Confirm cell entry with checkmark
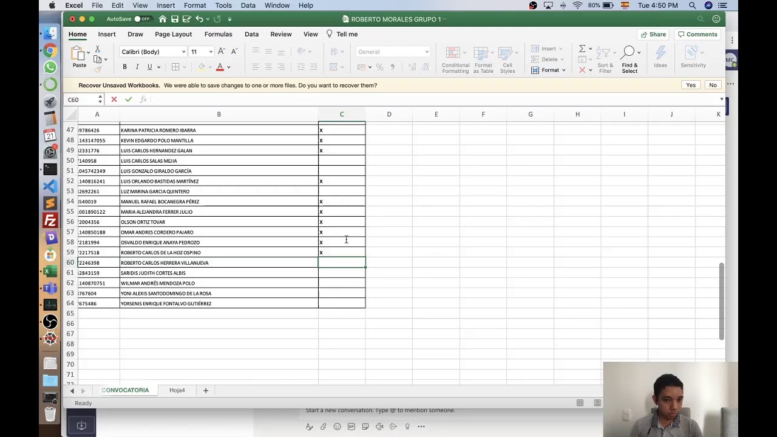 coord(128,100)
